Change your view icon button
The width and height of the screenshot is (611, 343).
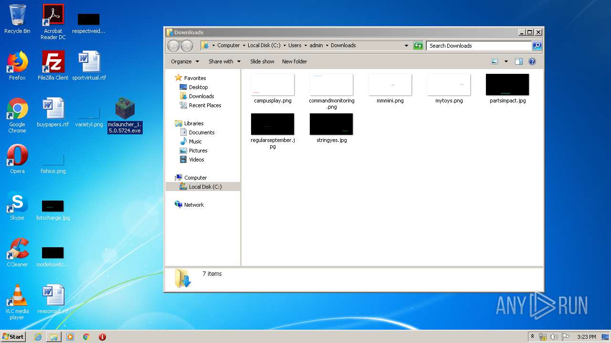point(495,61)
